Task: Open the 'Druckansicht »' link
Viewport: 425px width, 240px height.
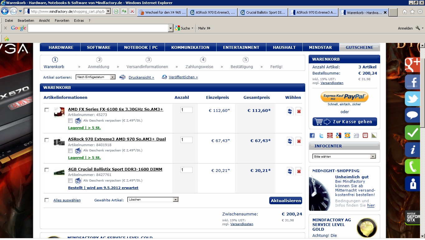Action: click(142, 77)
